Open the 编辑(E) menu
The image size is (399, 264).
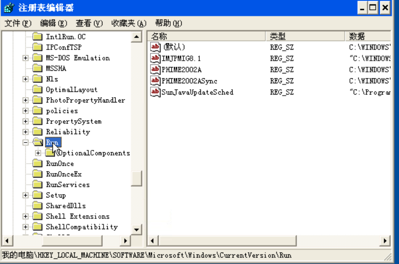(x=53, y=23)
